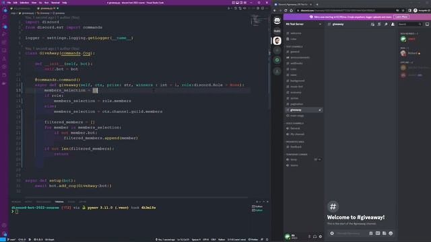This screenshot has width=431, height=242.
Task: Change CRLF line ending in status bar
Action: click(x=213, y=239)
